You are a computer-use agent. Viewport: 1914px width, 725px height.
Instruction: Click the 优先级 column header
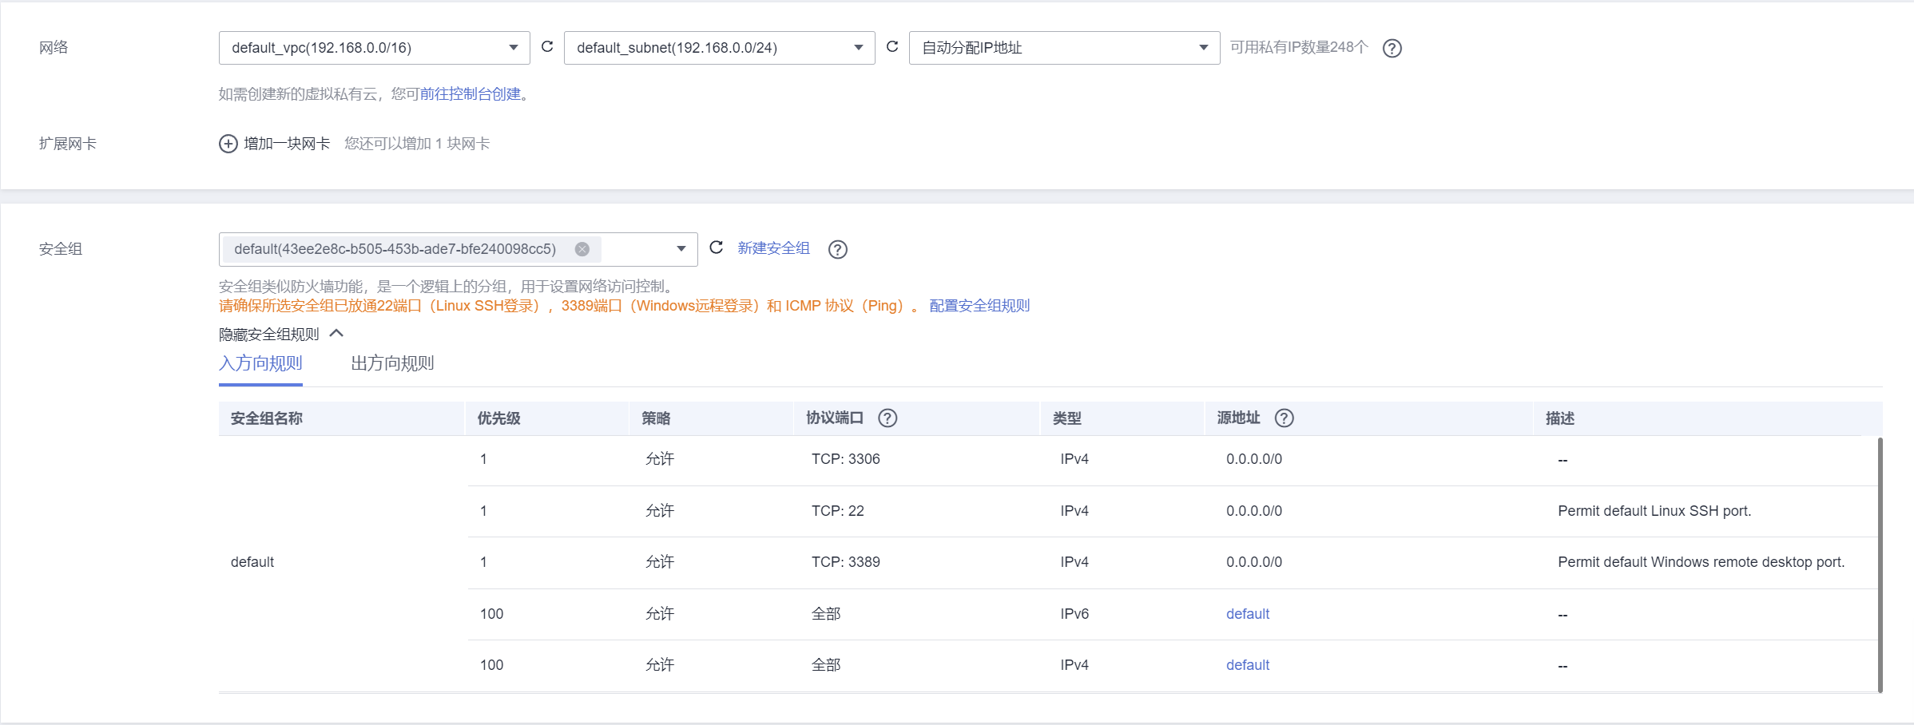498,418
